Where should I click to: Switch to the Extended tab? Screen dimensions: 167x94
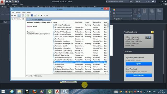click(x=30, y=76)
